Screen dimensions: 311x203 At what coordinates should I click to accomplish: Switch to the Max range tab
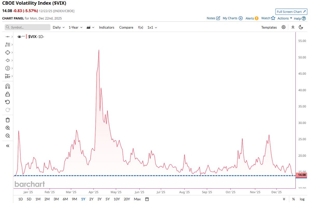click(x=137, y=199)
